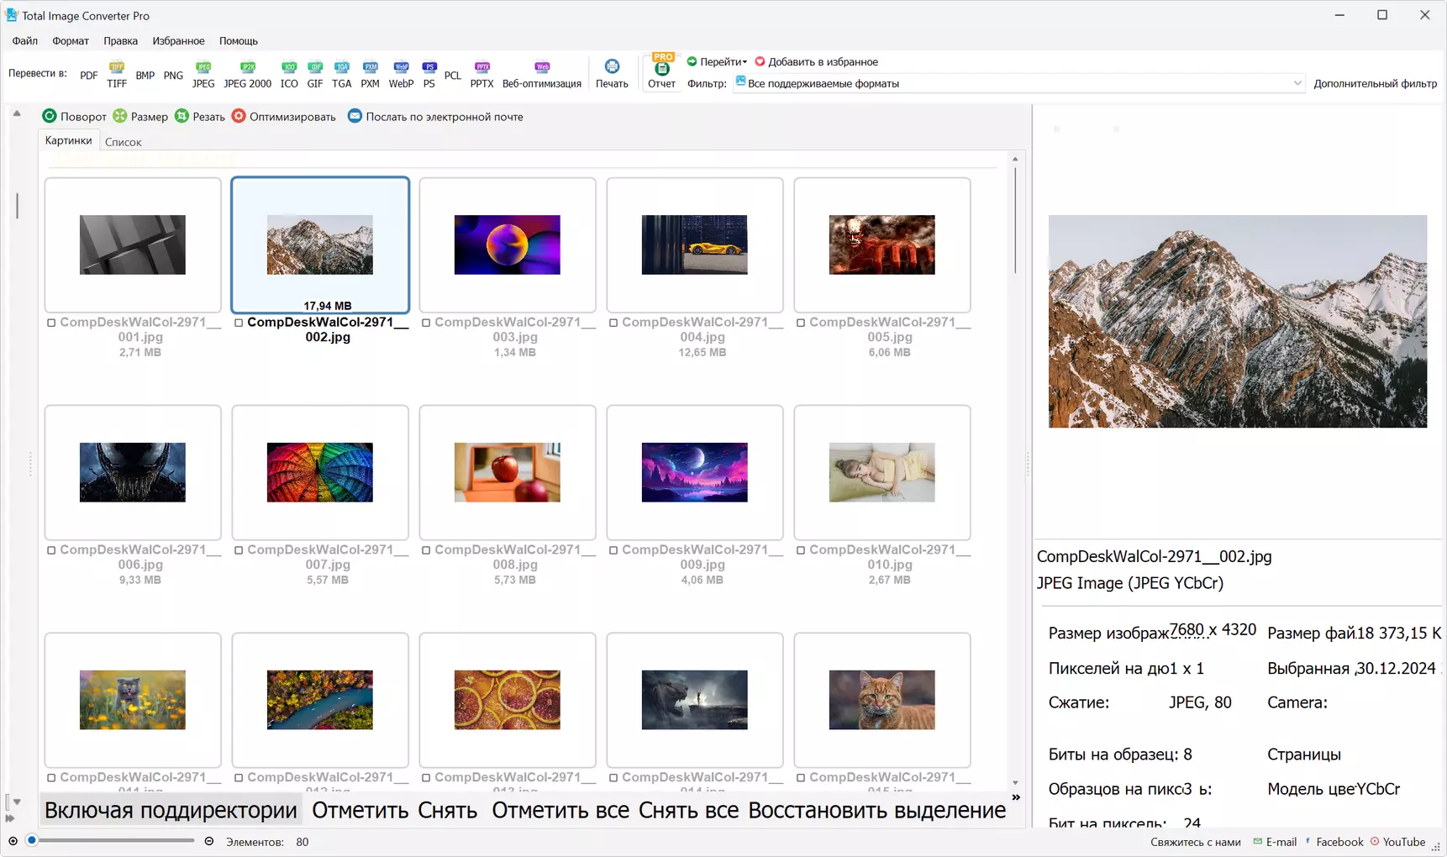Select PPTX conversion icon
Image resolution: width=1447 pixels, height=857 pixels.
point(482,75)
